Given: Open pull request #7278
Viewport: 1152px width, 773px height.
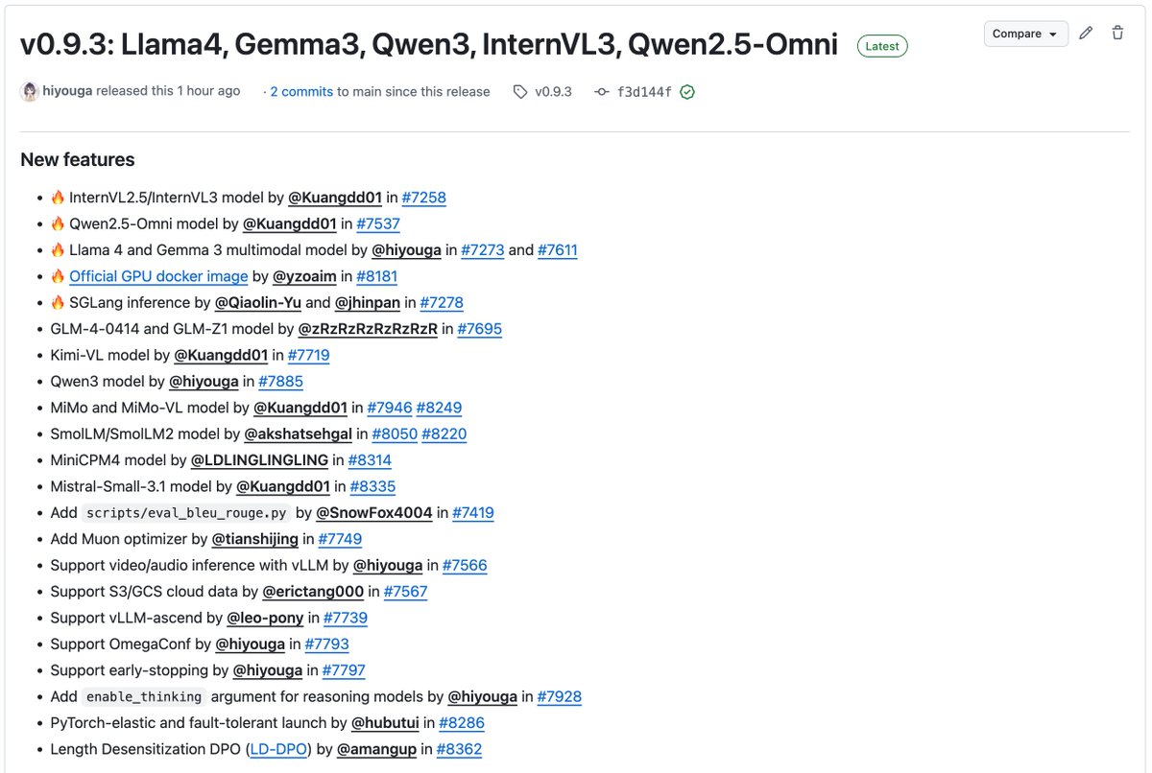Looking at the screenshot, I should pos(443,302).
